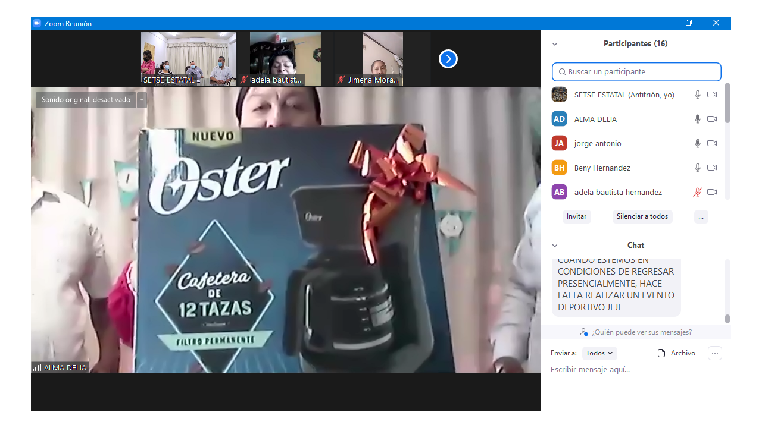Click the who-can-see-messages person icon
762x428 pixels.
584,332
